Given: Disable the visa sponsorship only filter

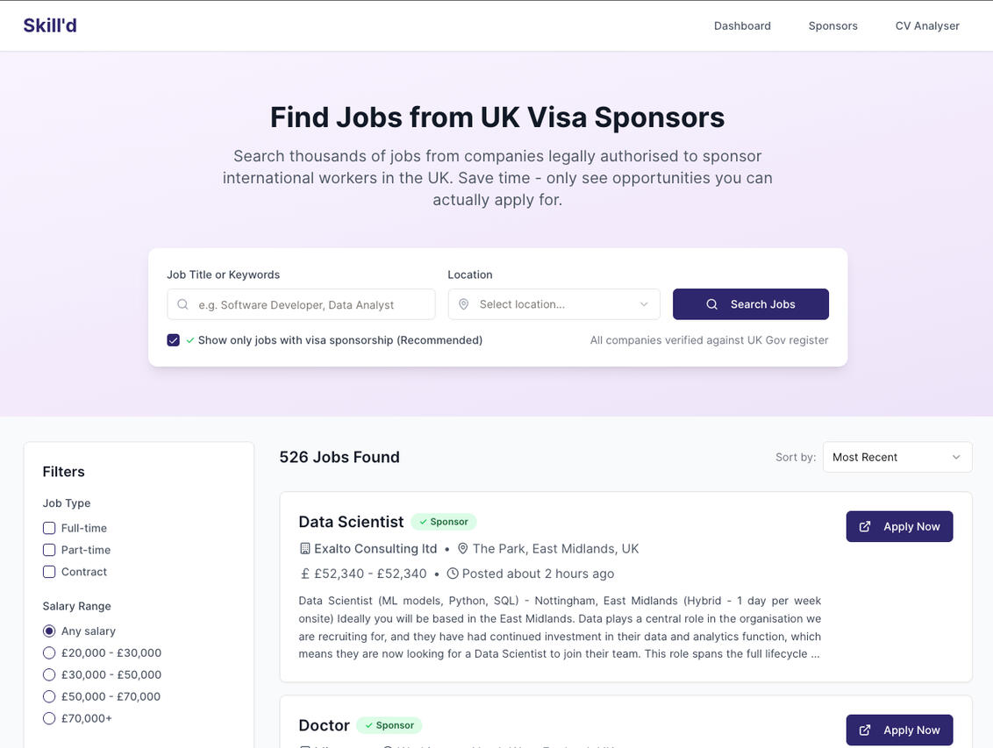Looking at the screenshot, I should click(173, 338).
